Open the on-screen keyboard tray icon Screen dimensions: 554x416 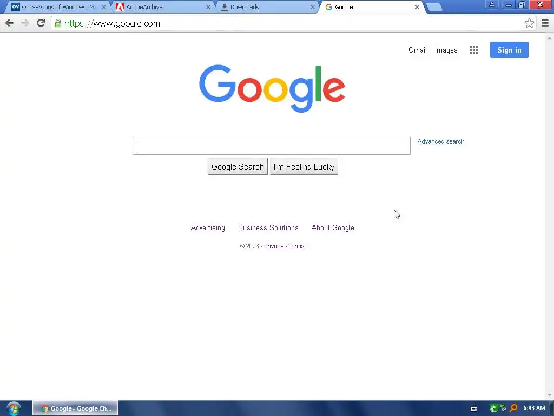[x=474, y=408]
